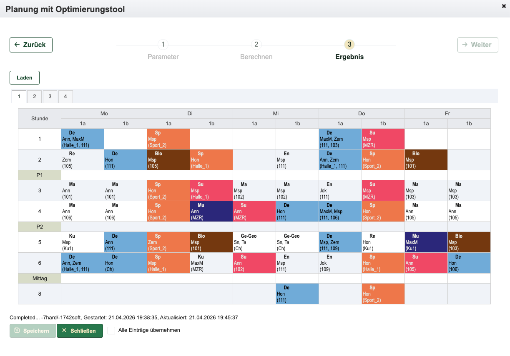Open result tab 4
Image resolution: width=510 pixels, height=356 pixels.
click(65, 97)
